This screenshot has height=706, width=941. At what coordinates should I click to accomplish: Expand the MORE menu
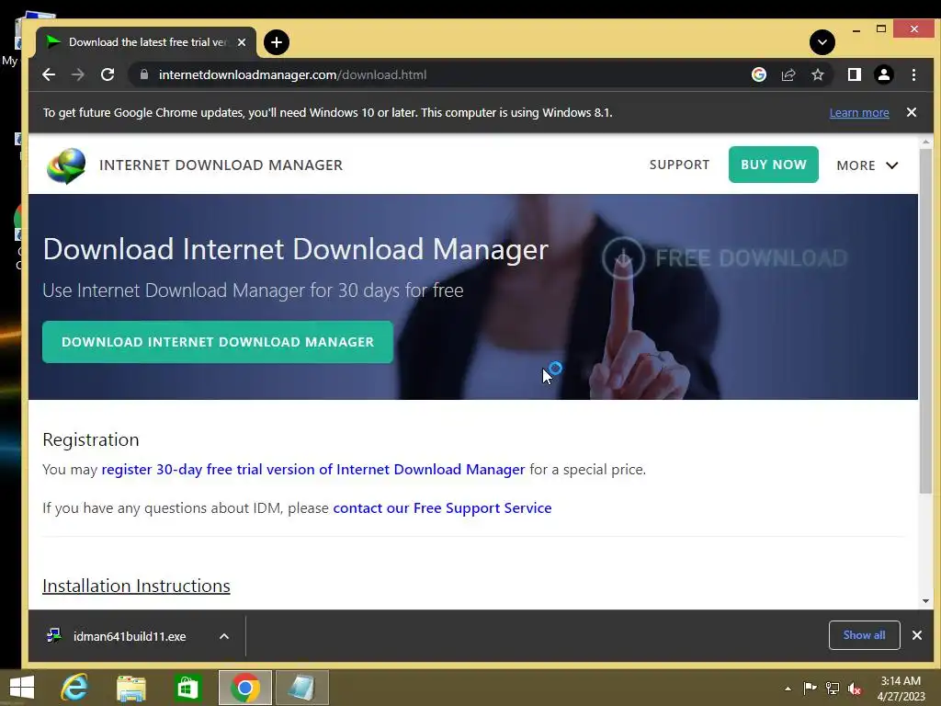[x=867, y=165]
